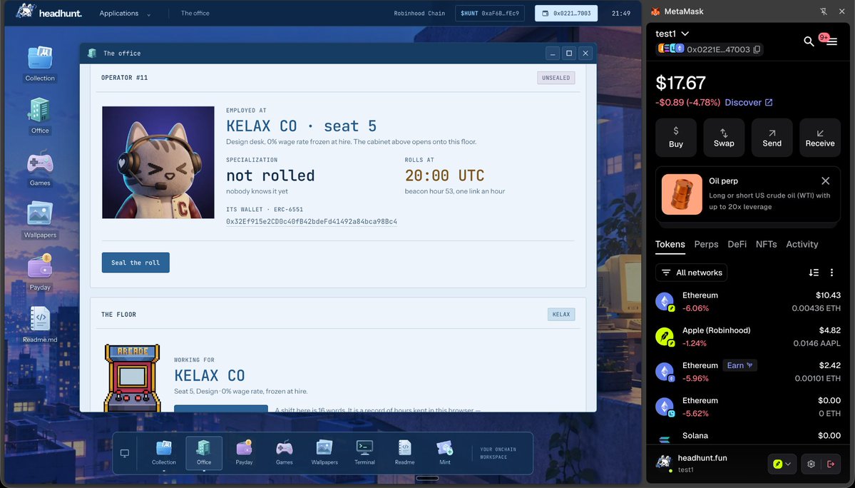
Task: Open Readme from the bottom dock
Action: 404,452
